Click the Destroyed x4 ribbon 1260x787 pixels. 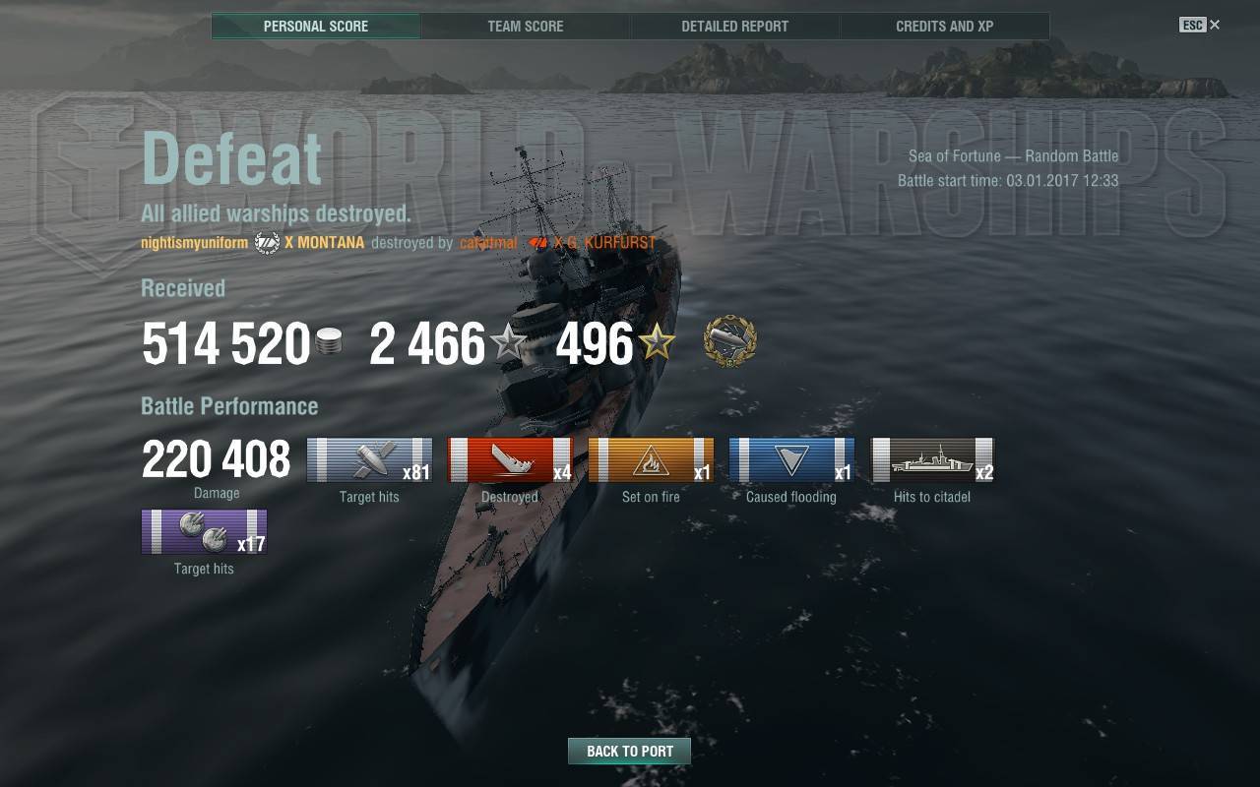pos(510,459)
